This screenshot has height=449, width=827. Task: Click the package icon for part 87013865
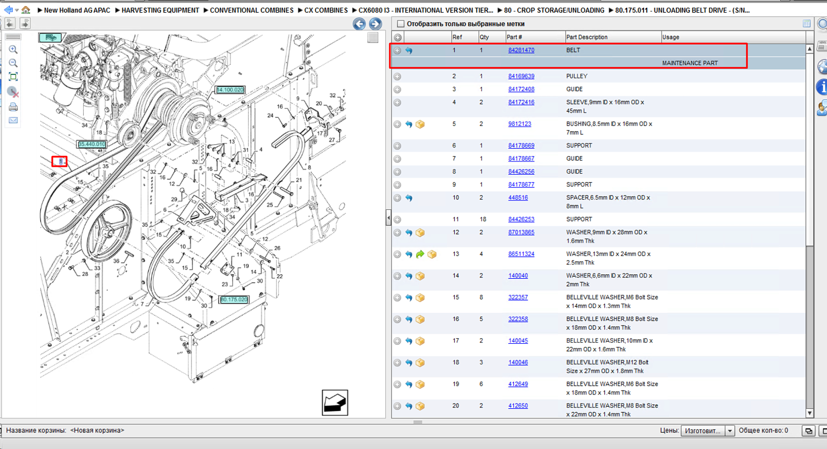pos(420,233)
